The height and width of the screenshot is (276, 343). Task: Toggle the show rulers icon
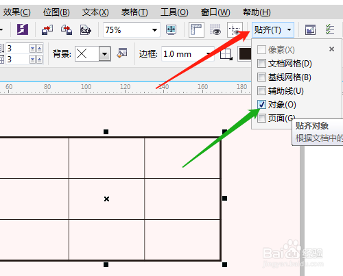point(196,29)
